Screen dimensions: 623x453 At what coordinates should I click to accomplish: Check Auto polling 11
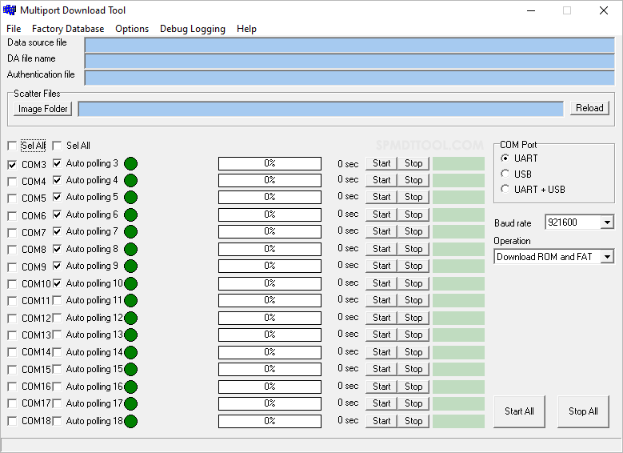58,300
